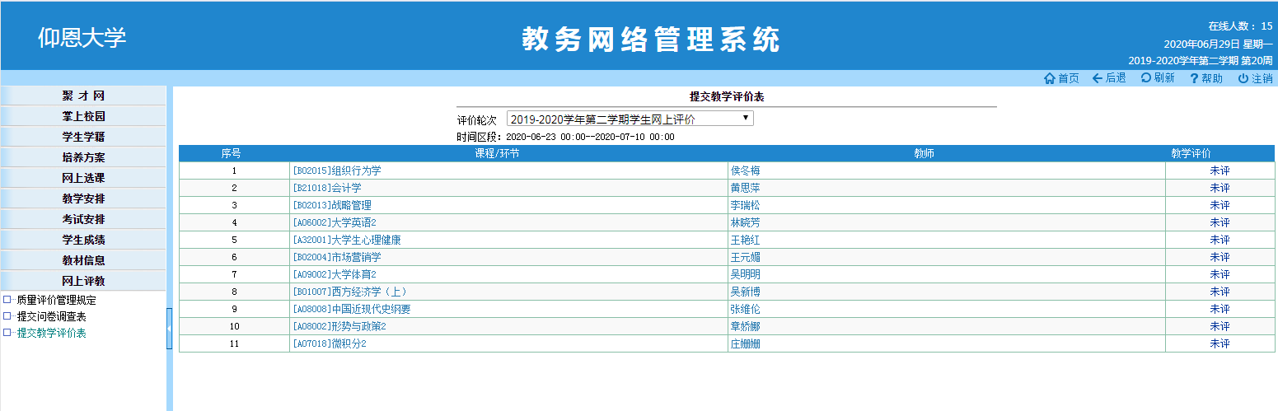Image resolution: width=1278 pixels, height=411 pixels.
Task: Expand the 学生成绩 sidebar section
Action: pyautogui.click(x=83, y=240)
